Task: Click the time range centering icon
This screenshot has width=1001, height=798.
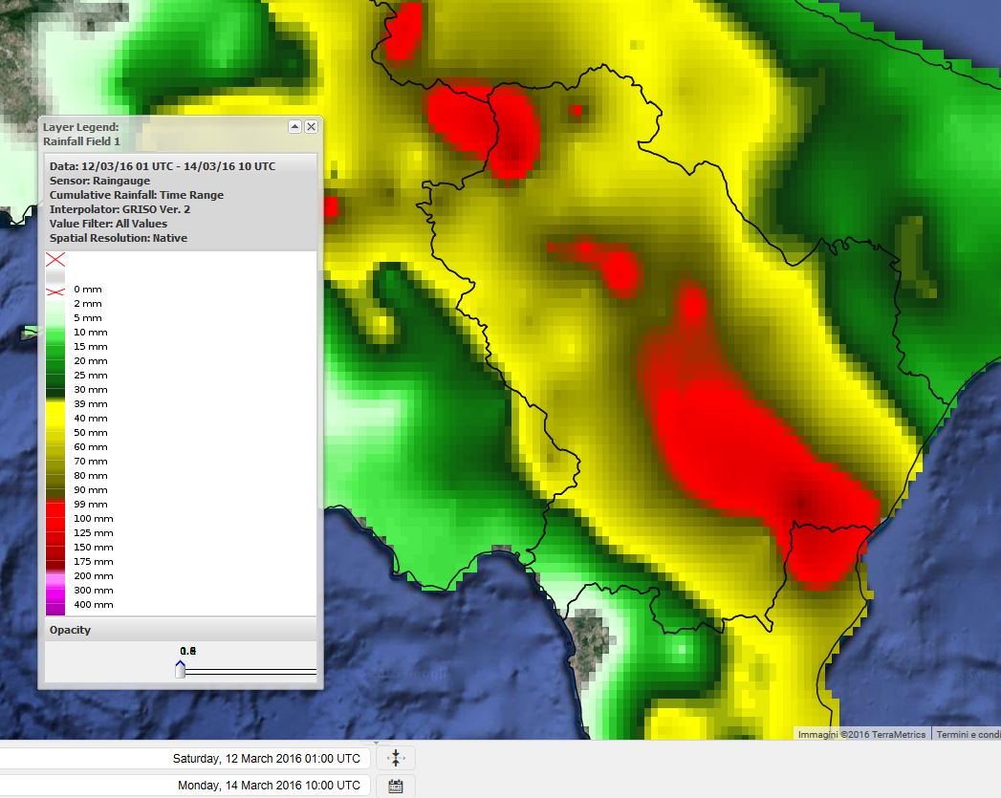Action: (396, 758)
